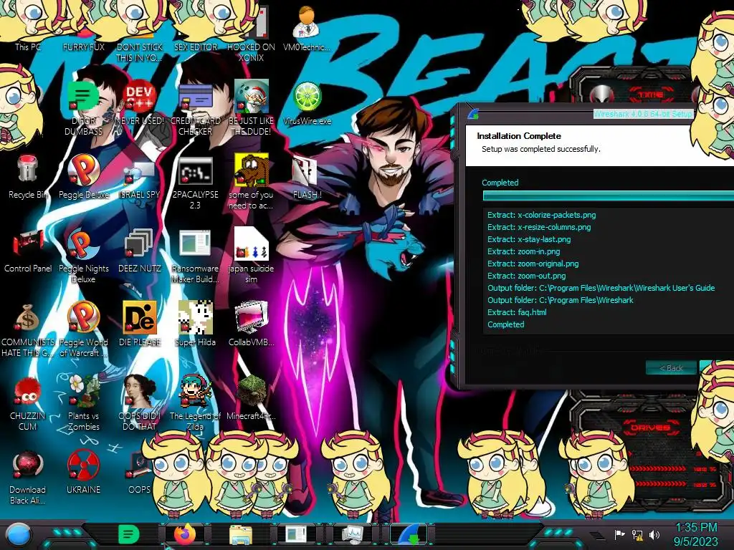Click the final 'Completed' log entry
This screenshot has width=734, height=550.
505,324
